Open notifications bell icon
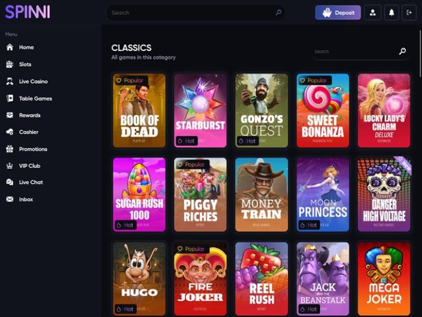This screenshot has height=317, width=422. point(391,13)
